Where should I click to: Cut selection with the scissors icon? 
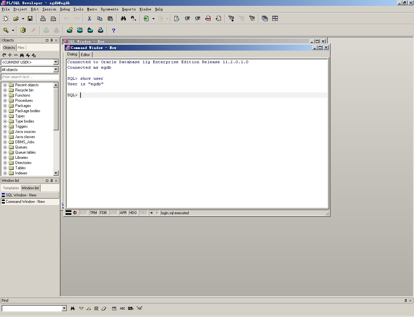pyautogui.click(x=90, y=18)
